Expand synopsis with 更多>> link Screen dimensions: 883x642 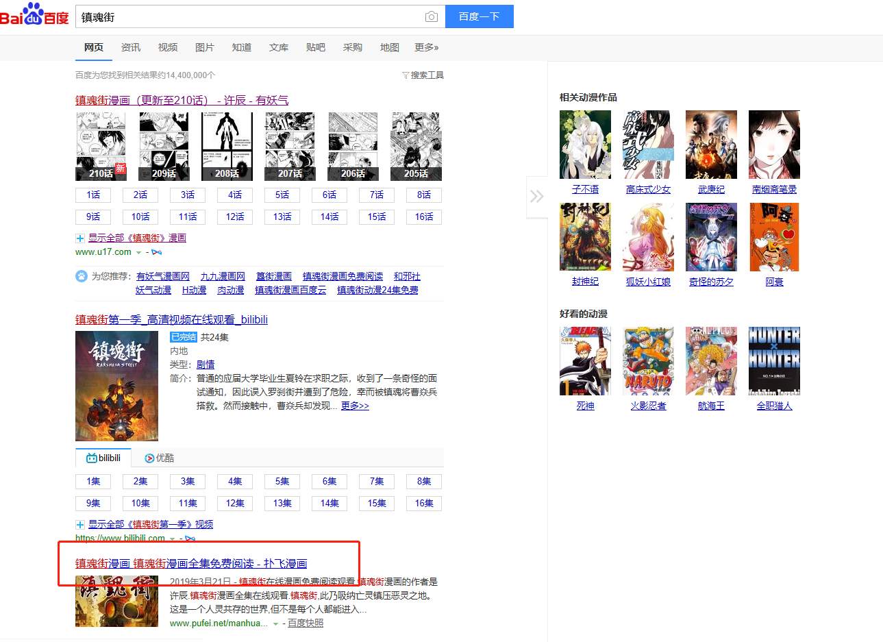tap(355, 406)
